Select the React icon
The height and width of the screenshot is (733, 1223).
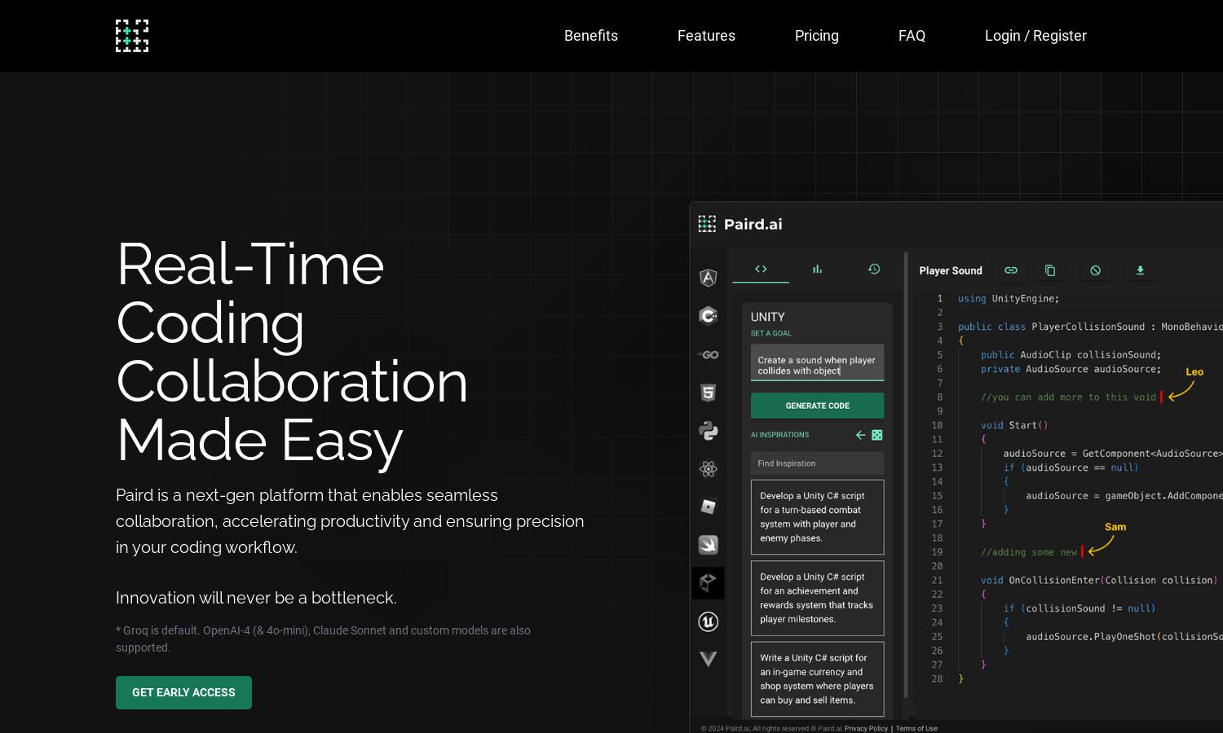point(709,469)
